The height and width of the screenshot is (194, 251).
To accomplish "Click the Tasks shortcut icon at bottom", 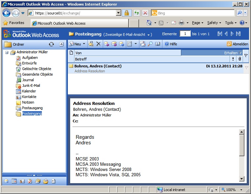I will (x=30, y=181).
